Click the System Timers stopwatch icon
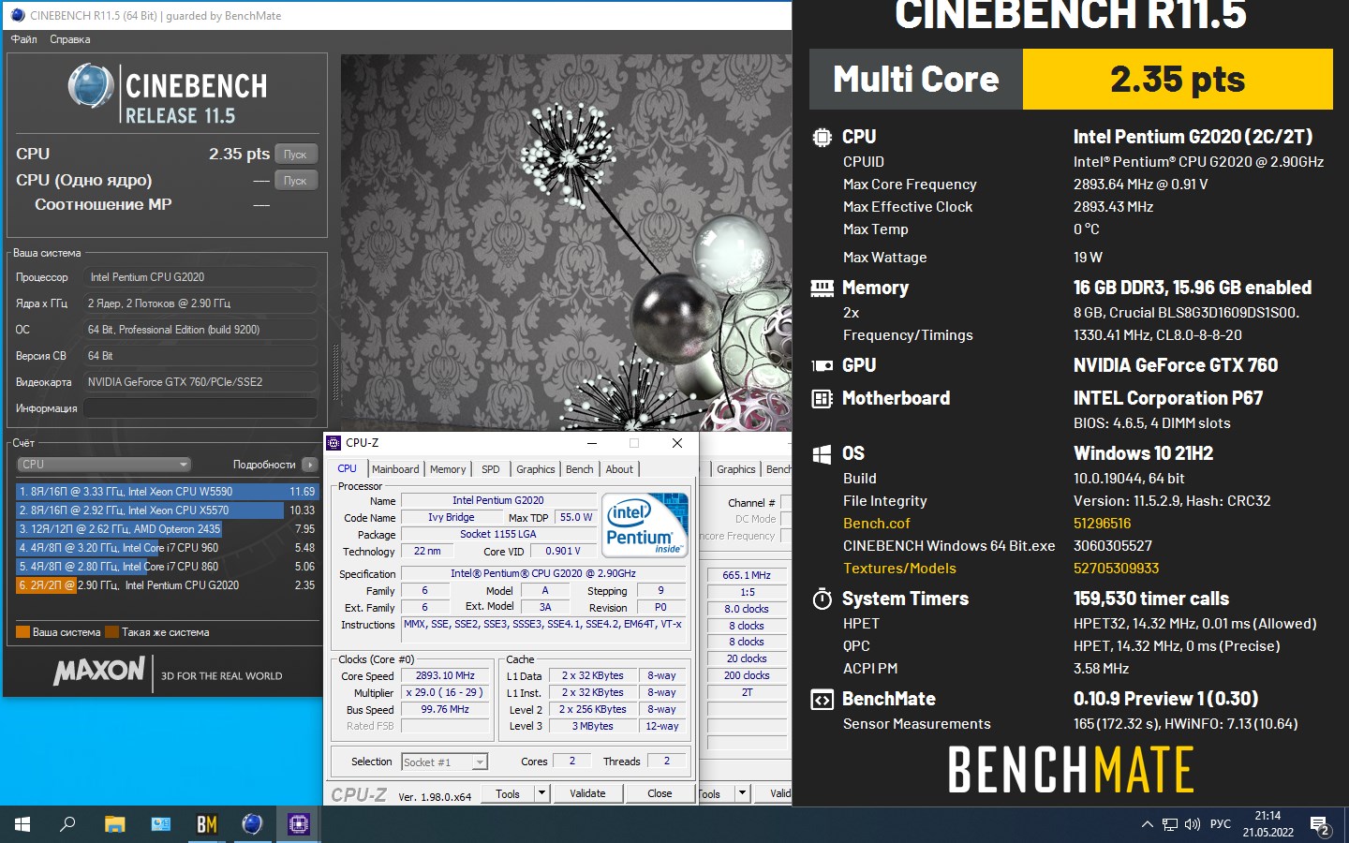The width and height of the screenshot is (1349, 843). pos(822,599)
